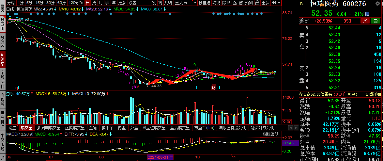
Task: Switch to the 周 weekly chart
Action: (94, 3)
